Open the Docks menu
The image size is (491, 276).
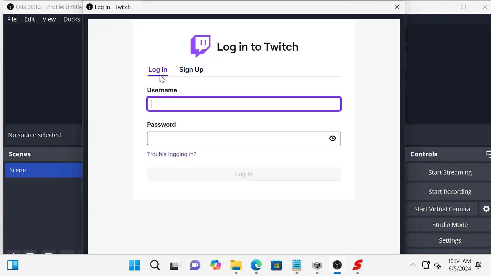[72, 19]
